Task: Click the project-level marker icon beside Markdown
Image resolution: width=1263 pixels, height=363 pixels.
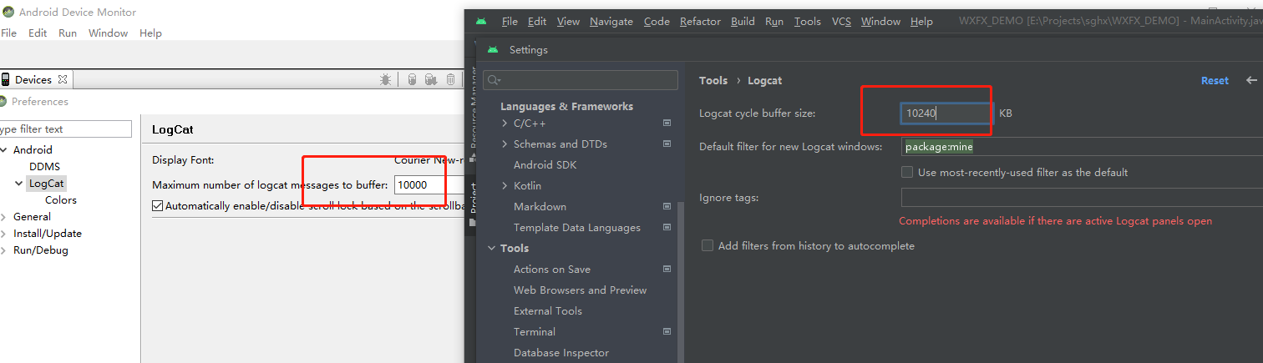Action: [x=667, y=206]
